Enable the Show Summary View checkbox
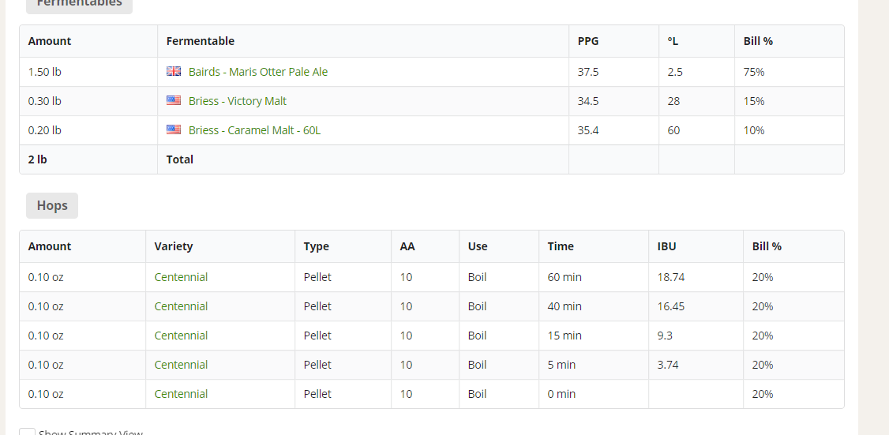Viewport: 889px width, 435px height. (28, 432)
